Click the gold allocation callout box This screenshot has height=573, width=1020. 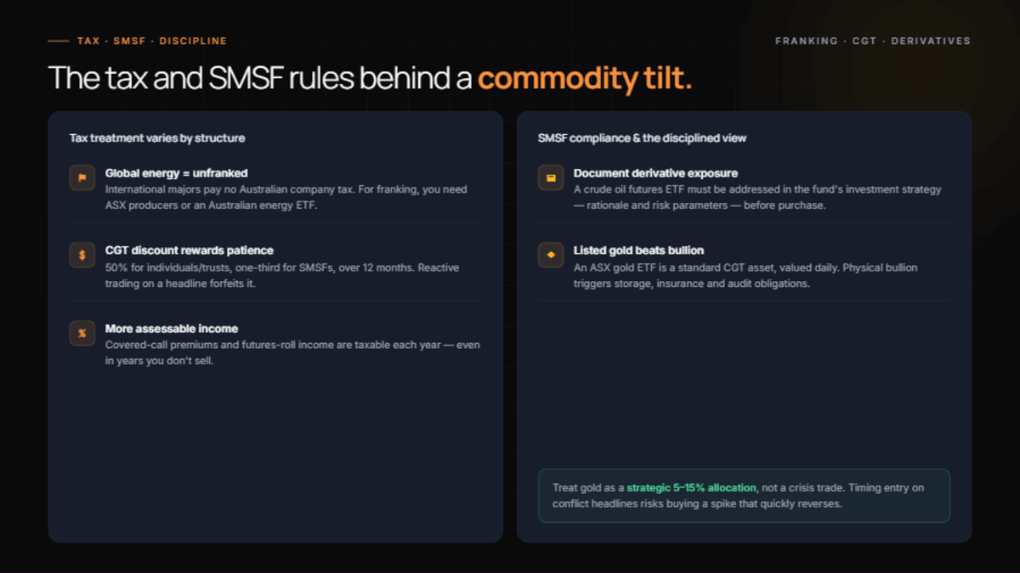tap(744, 496)
